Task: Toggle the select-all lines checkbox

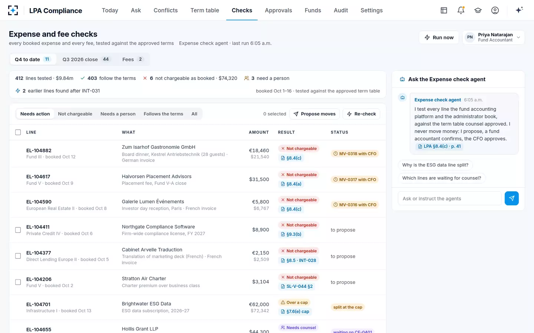Action: pos(18,132)
